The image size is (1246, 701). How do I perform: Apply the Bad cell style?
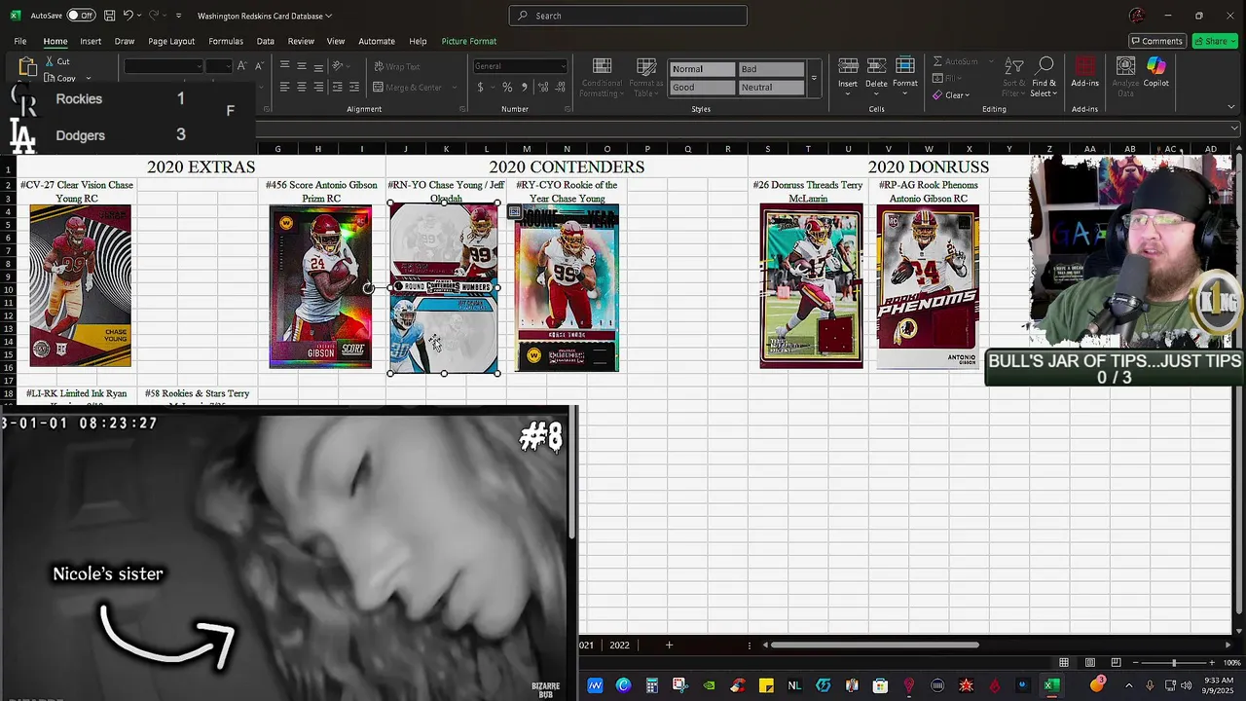[x=771, y=69]
